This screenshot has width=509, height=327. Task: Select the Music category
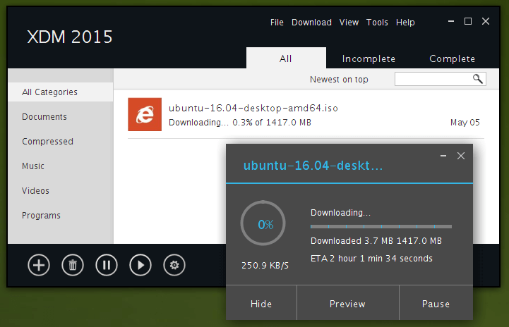click(x=33, y=166)
